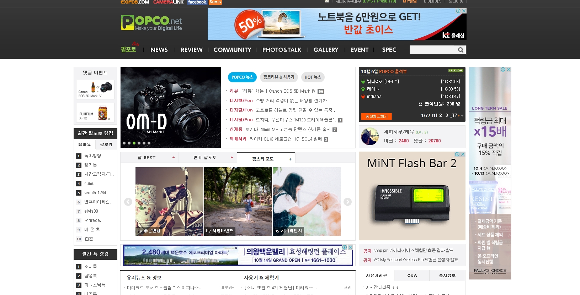Screen dimensions: 580x295
Task: Click the search magnifier icon
Action: pos(461,50)
